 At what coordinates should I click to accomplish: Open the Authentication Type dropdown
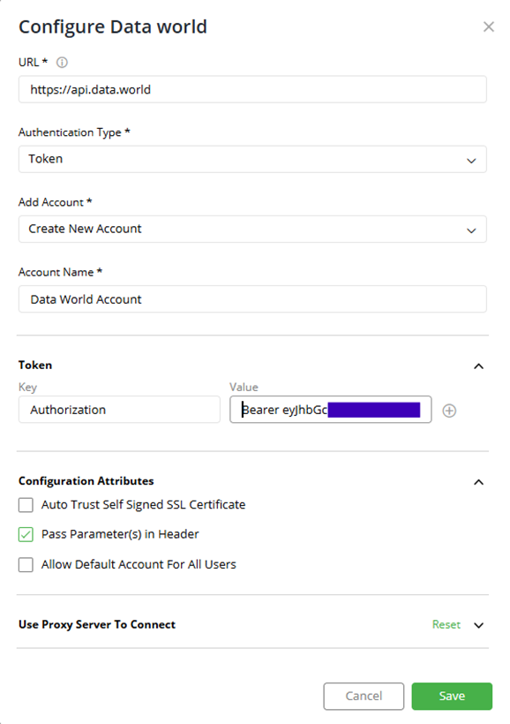252,159
